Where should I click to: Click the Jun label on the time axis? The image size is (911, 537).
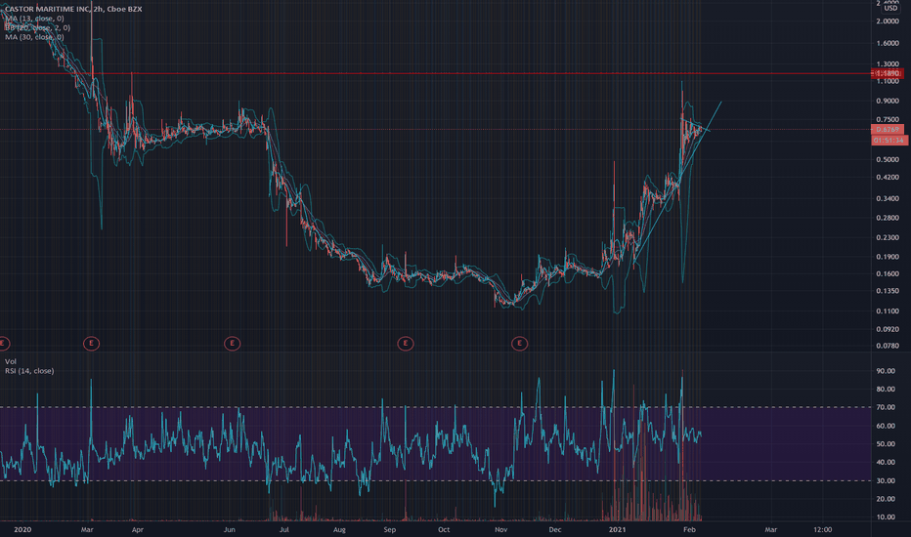(x=230, y=529)
